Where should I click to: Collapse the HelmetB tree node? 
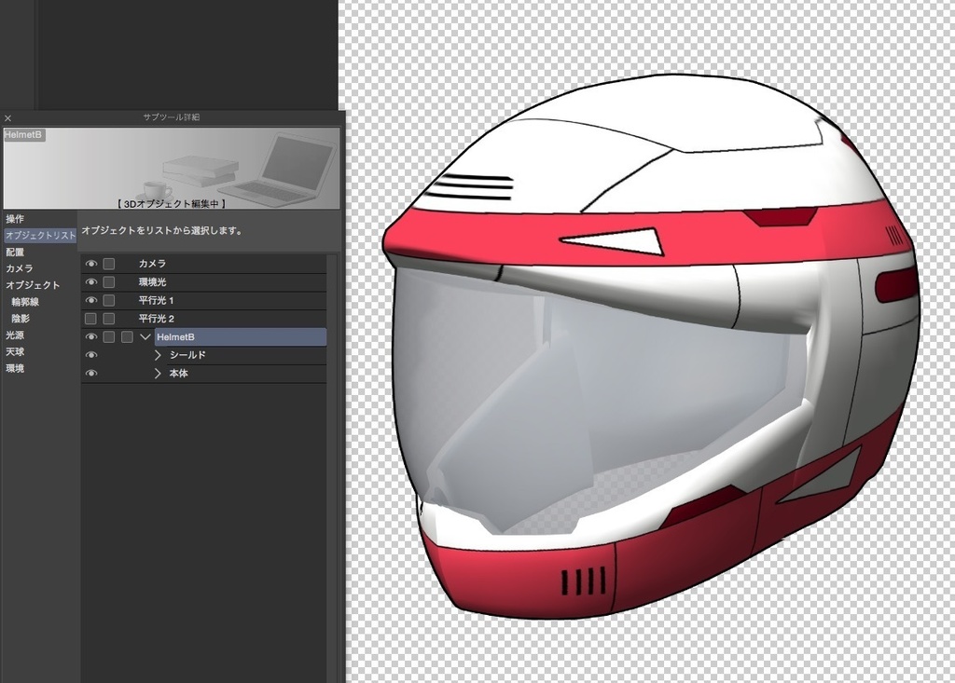click(145, 336)
